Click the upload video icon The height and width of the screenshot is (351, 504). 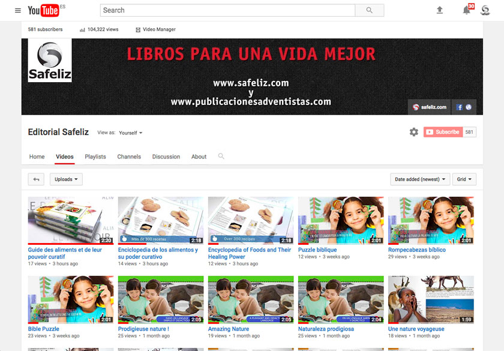[x=440, y=10]
